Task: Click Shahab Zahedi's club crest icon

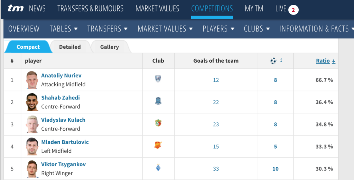Action: coord(158,101)
